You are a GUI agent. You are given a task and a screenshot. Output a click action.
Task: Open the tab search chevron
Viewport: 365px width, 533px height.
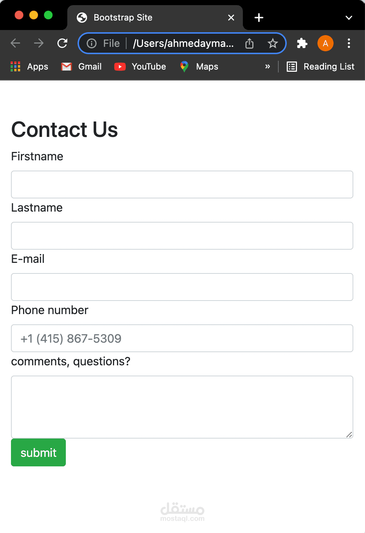pyautogui.click(x=349, y=17)
